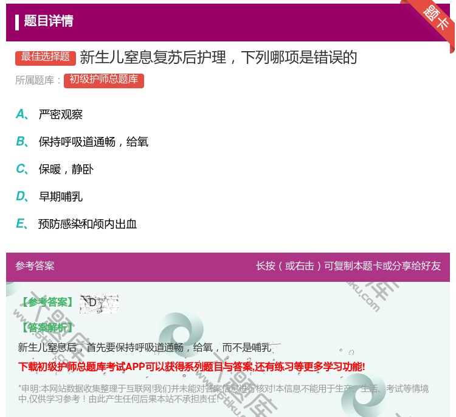This screenshot has width=456, height=417.
Task: Select option letter A
Action: click(x=21, y=114)
